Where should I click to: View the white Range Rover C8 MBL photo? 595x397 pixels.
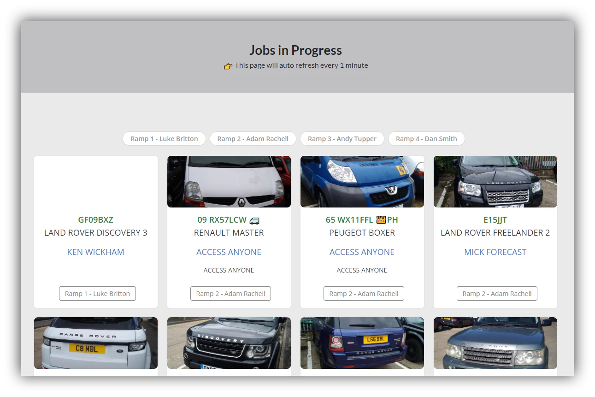tap(96, 343)
